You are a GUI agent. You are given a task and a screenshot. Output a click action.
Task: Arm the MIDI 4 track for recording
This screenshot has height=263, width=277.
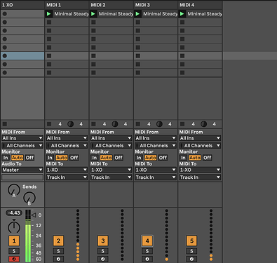pos(191,259)
